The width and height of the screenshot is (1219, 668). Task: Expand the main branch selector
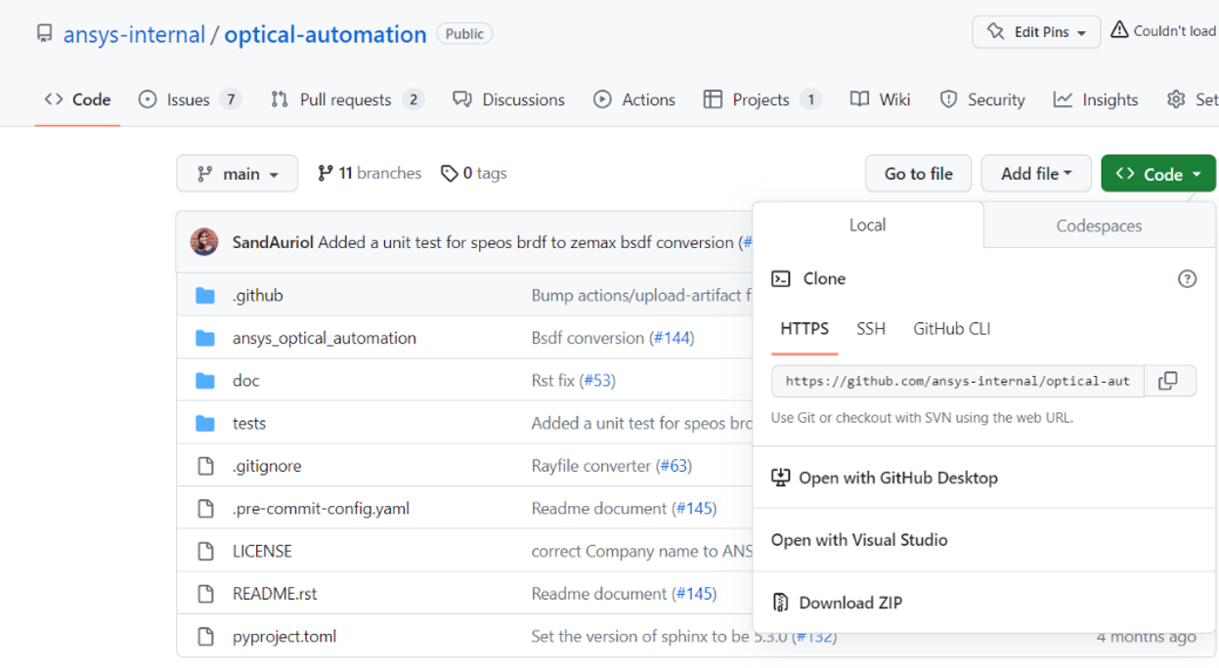click(x=237, y=174)
